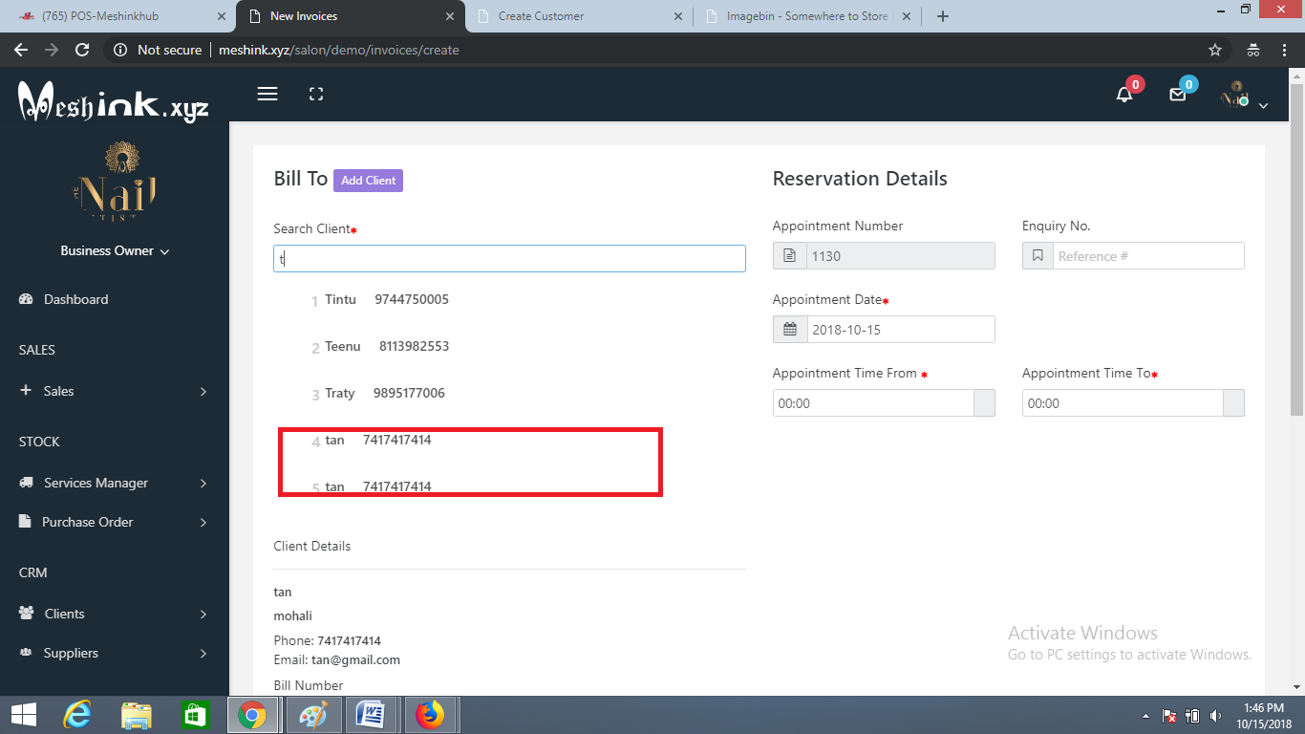Click the Appointment Number field
Image resolution: width=1305 pixels, height=734 pixels.
click(x=900, y=256)
